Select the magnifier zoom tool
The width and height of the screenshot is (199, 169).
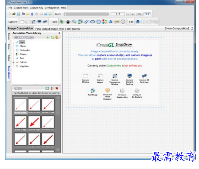pyautogui.click(x=74, y=22)
